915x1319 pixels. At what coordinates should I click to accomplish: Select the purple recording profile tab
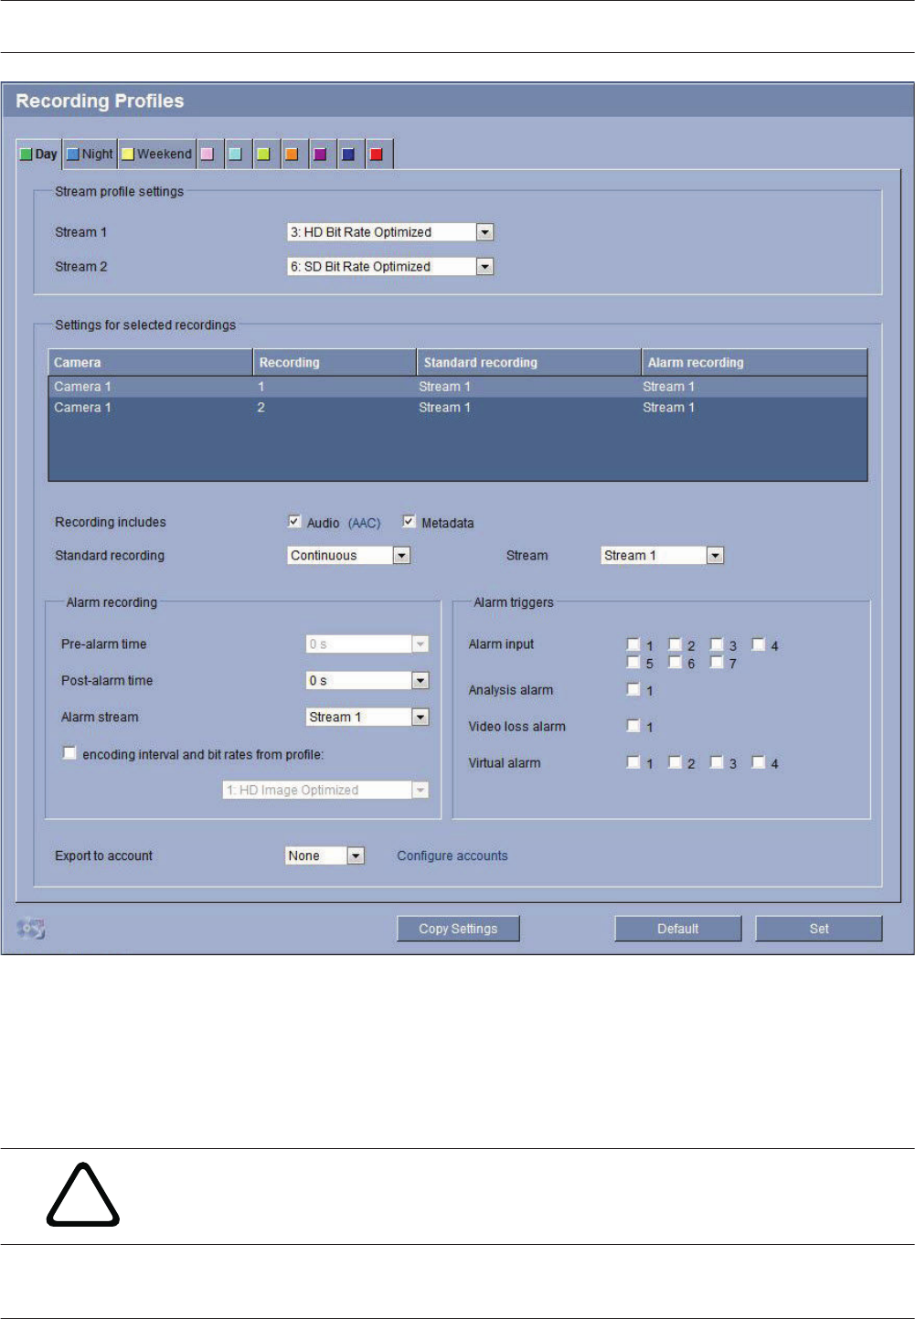[320, 154]
